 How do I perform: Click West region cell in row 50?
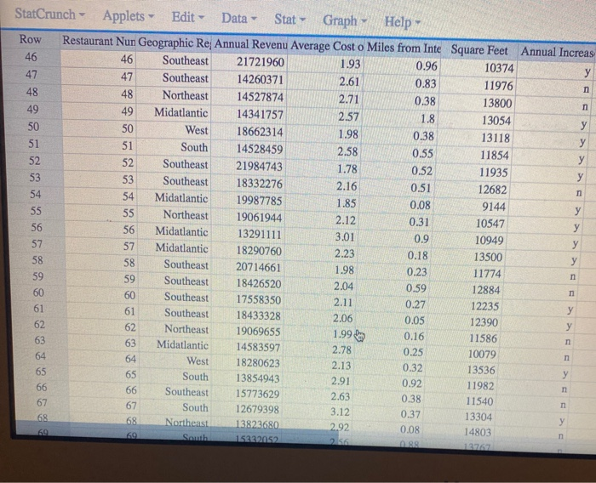click(x=196, y=130)
